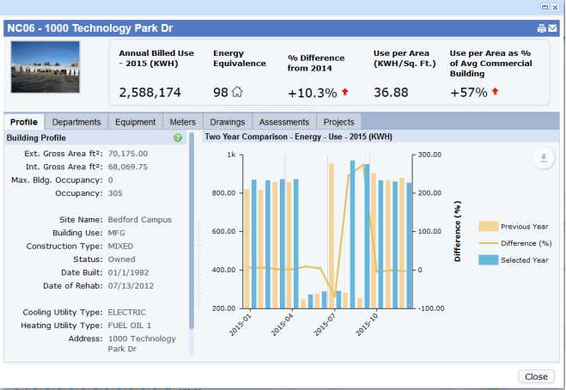
Task: Click red arrow next to +10.3%
Action: pos(344,92)
